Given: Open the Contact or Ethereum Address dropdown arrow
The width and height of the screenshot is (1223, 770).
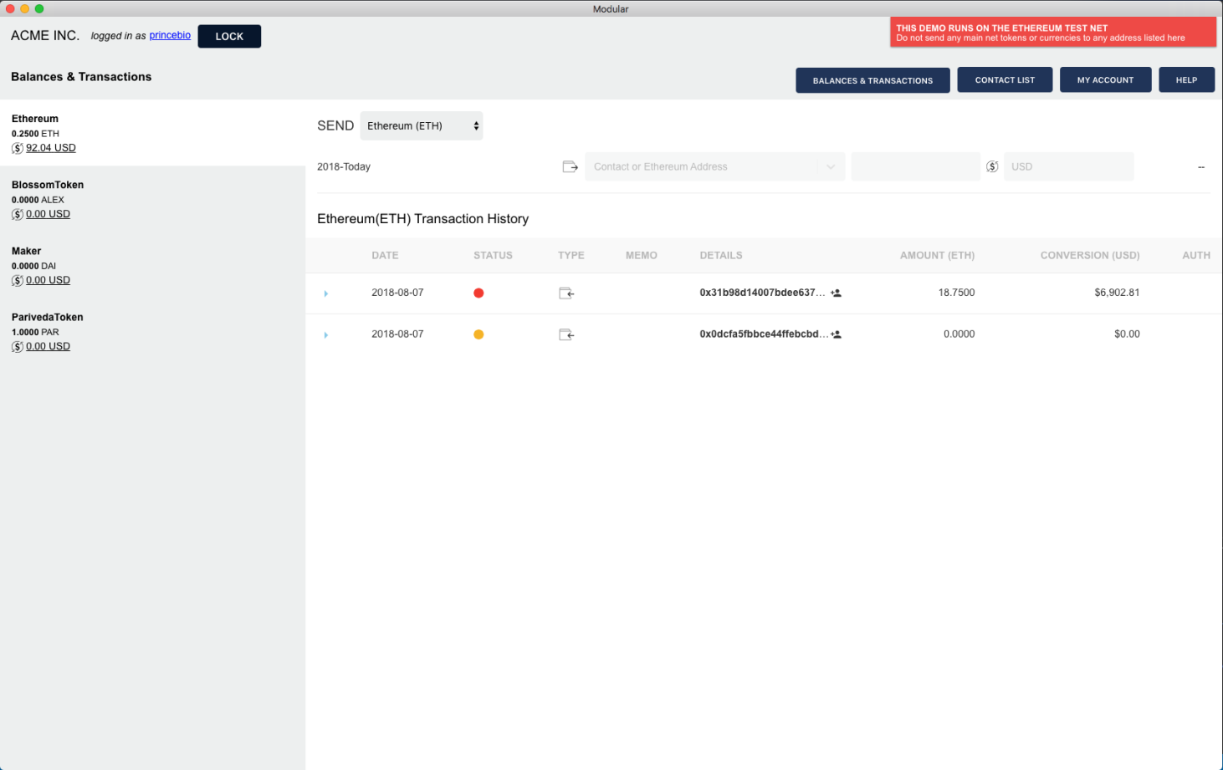Looking at the screenshot, I should click(x=831, y=166).
